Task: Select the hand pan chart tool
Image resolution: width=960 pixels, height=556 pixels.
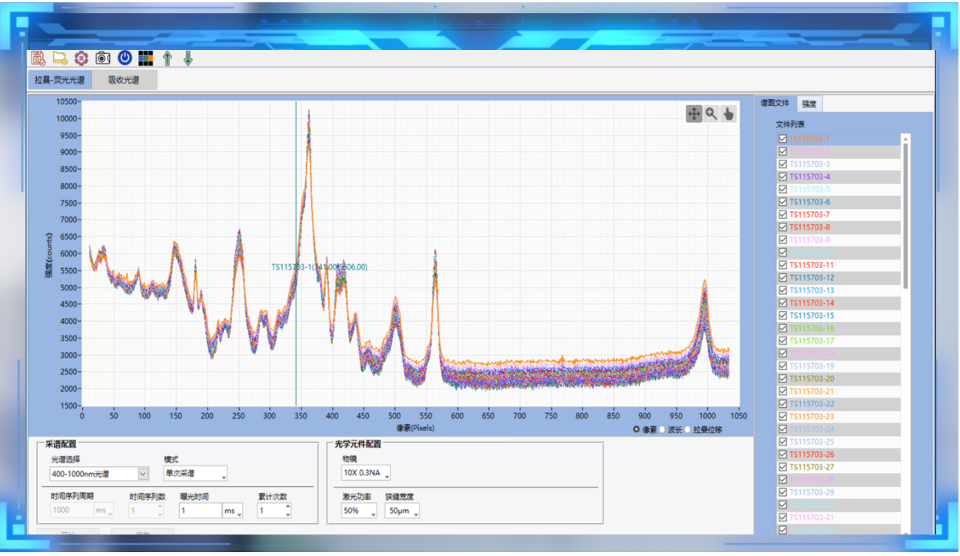Action: [x=728, y=114]
